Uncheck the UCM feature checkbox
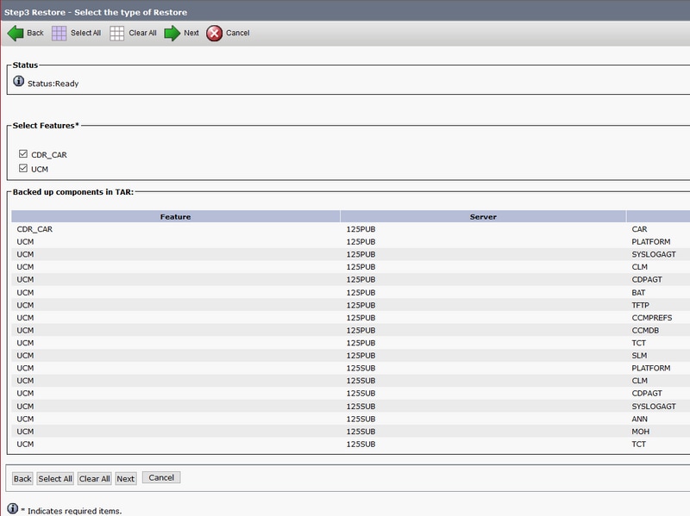This screenshot has width=690, height=516. [23, 168]
